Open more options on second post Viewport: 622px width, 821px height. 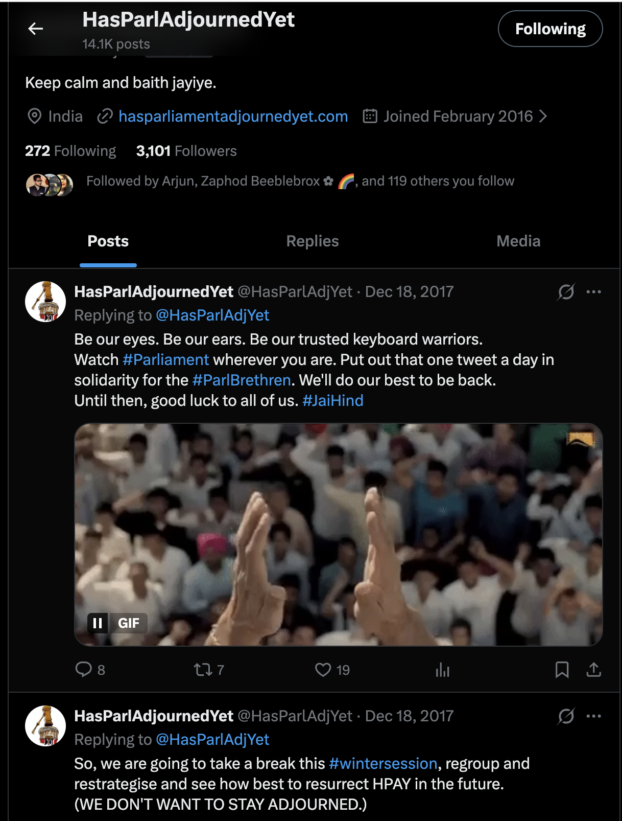pyautogui.click(x=593, y=716)
